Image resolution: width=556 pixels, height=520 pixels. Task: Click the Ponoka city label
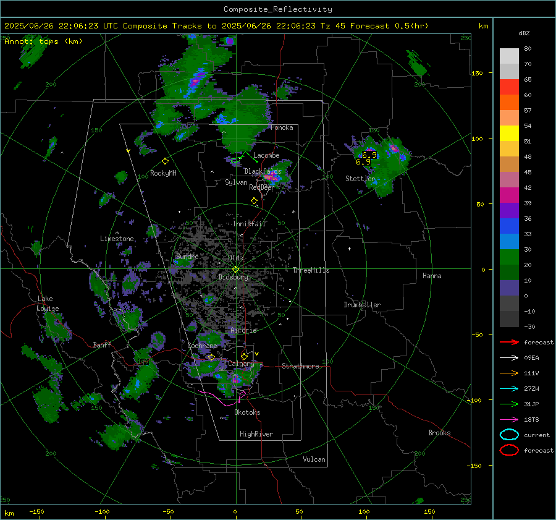point(282,127)
